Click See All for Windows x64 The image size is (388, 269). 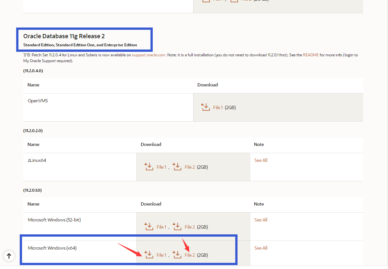261,248
